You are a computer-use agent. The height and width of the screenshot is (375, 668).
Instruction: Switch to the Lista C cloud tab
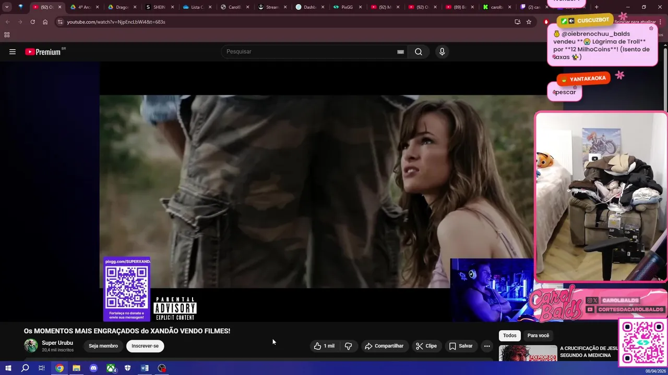point(197,7)
